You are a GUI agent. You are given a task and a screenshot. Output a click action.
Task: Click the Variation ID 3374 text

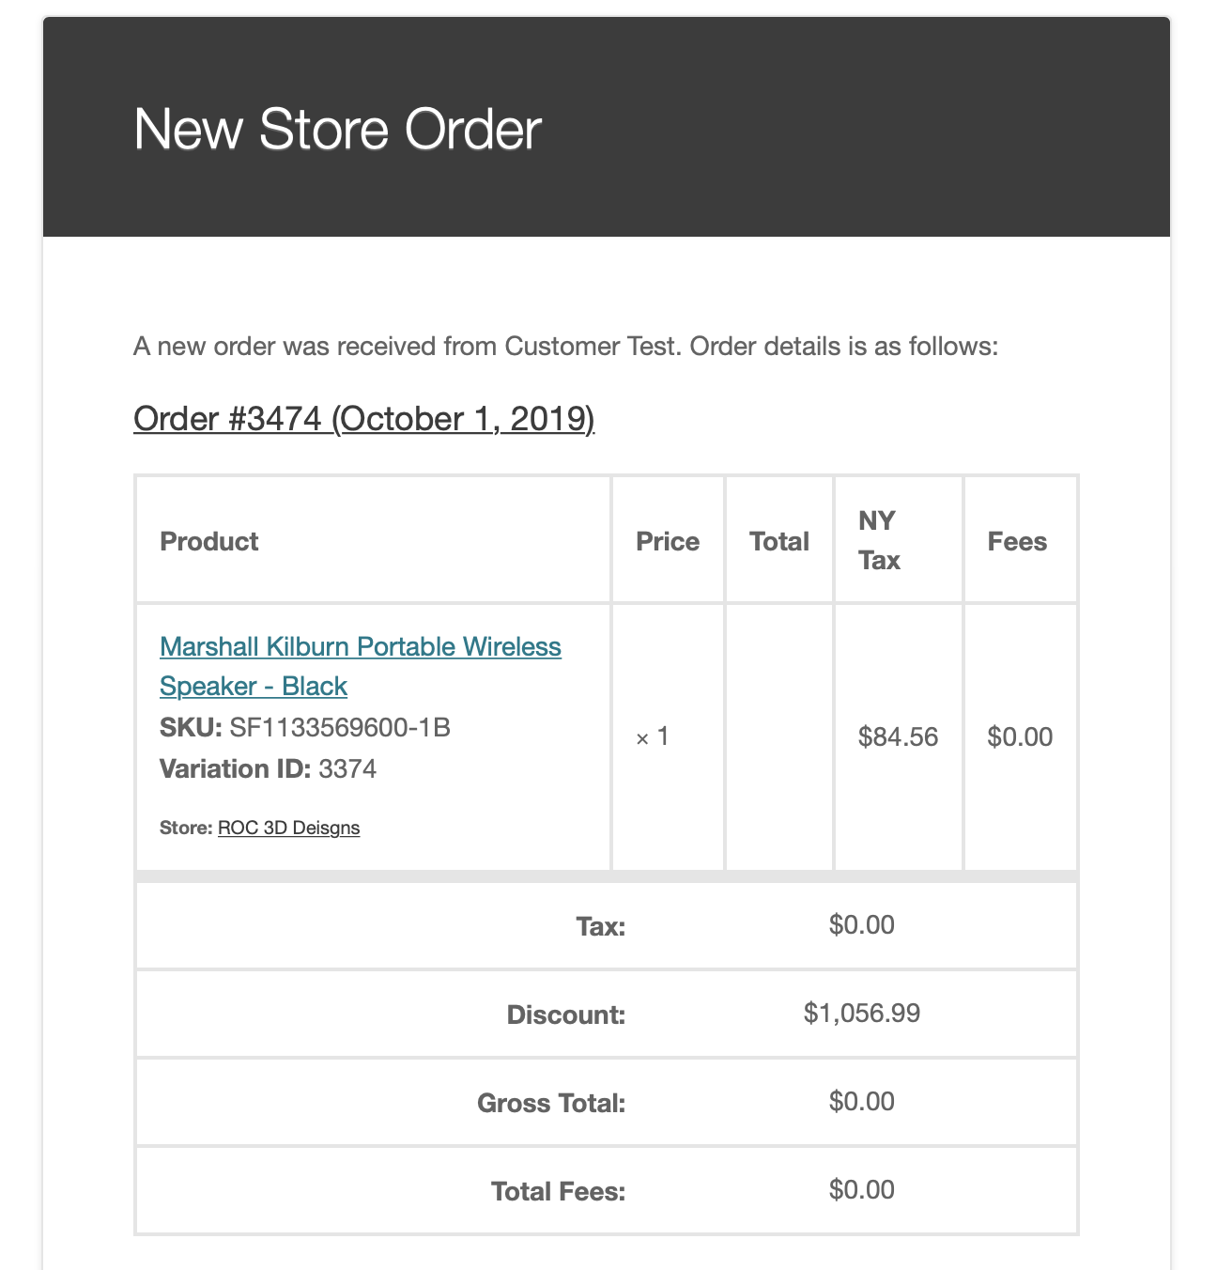point(268,769)
